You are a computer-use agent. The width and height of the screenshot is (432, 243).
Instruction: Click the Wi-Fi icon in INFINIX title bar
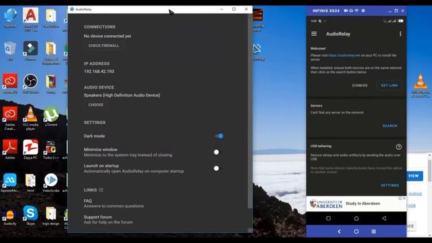coord(356,11)
